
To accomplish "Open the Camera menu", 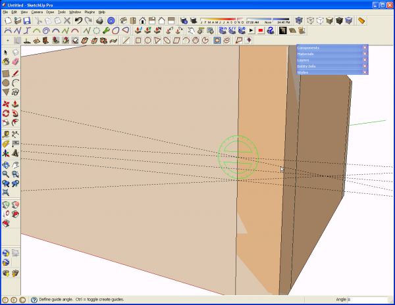I will tap(37, 12).
